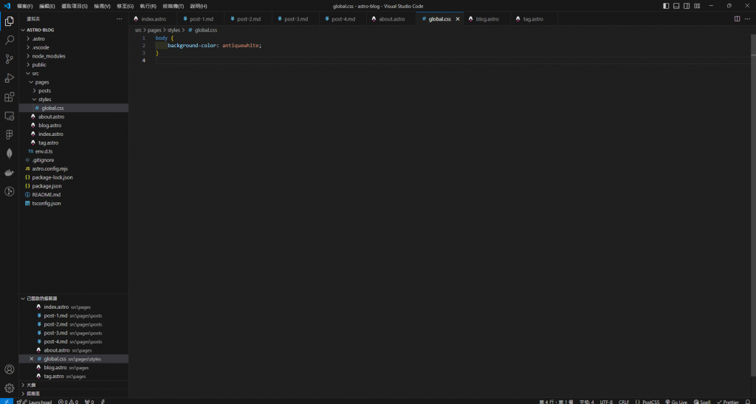Expand the .astro folder
This screenshot has height=404, width=756.
pyautogui.click(x=74, y=38)
